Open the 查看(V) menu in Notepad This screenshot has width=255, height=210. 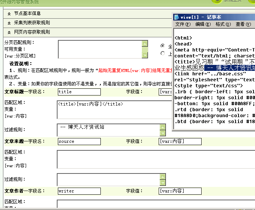[243, 24]
